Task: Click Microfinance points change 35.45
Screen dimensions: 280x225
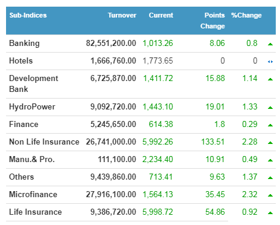Action: (215, 194)
